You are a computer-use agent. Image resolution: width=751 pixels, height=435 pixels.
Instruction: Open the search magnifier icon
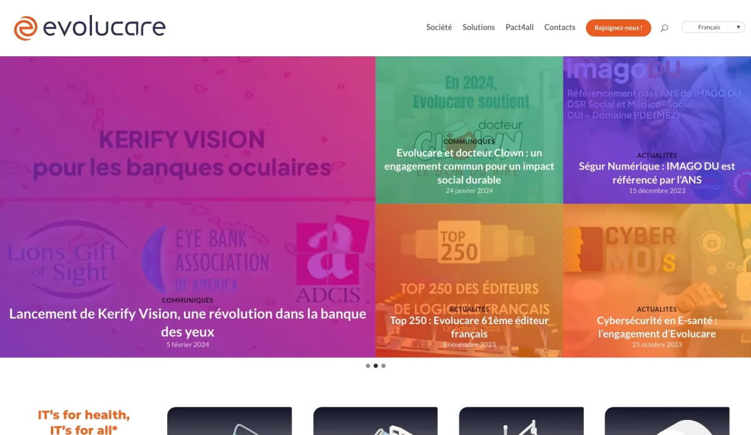pos(665,28)
